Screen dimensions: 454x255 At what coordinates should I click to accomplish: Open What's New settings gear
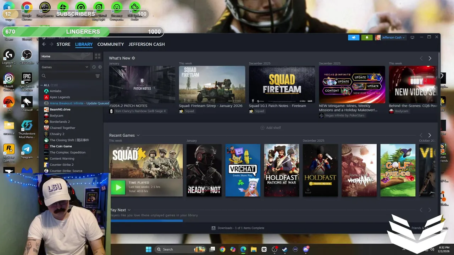tap(133, 58)
